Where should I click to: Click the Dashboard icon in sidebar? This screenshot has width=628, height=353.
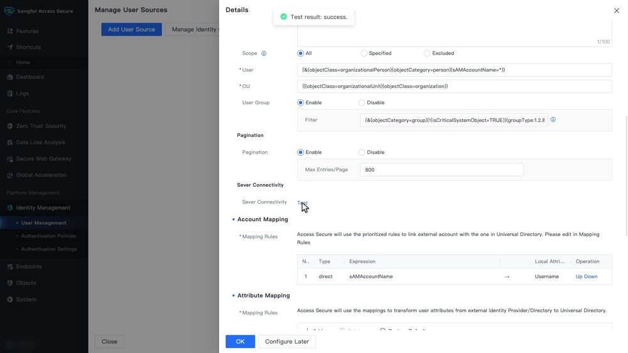(9, 77)
